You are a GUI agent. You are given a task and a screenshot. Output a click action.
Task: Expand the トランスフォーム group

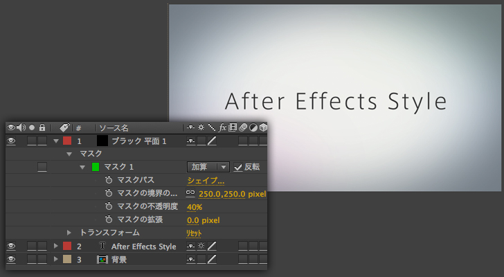(69, 232)
